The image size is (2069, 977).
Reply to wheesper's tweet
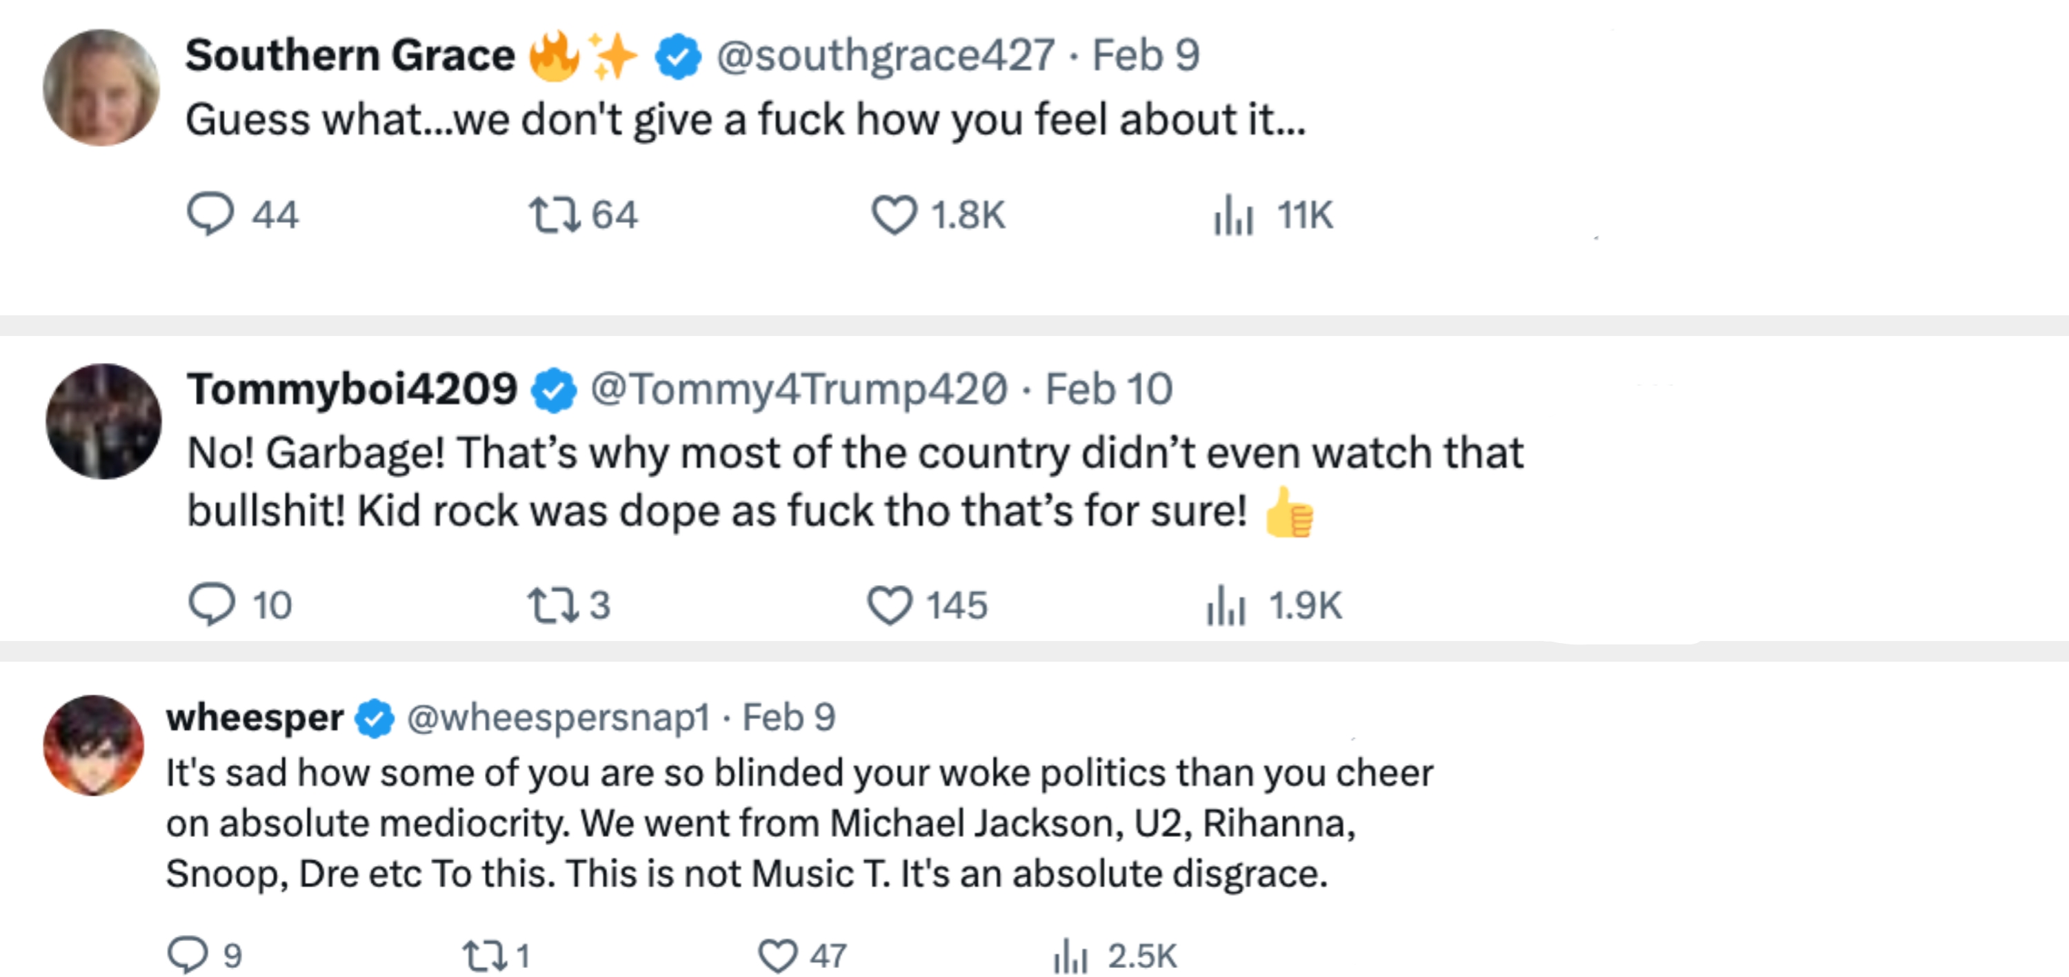[x=188, y=954]
